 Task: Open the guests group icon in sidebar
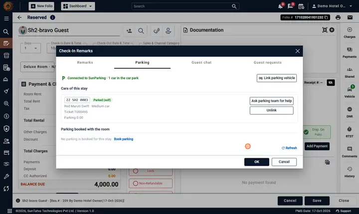pyautogui.click(x=6, y=141)
